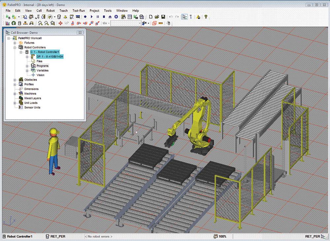Stop the simulation with the stop icon
Viewport: 330px width, 241px height.
104,17
